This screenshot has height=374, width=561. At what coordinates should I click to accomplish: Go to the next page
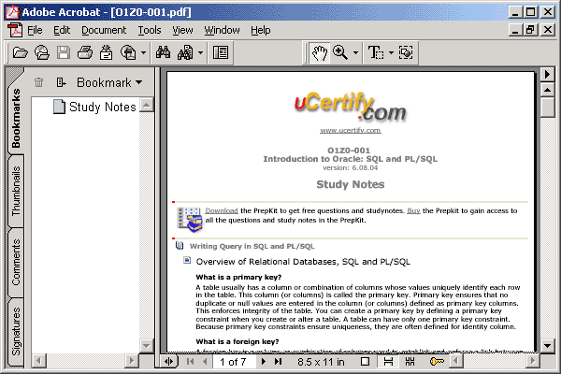click(x=264, y=362)
